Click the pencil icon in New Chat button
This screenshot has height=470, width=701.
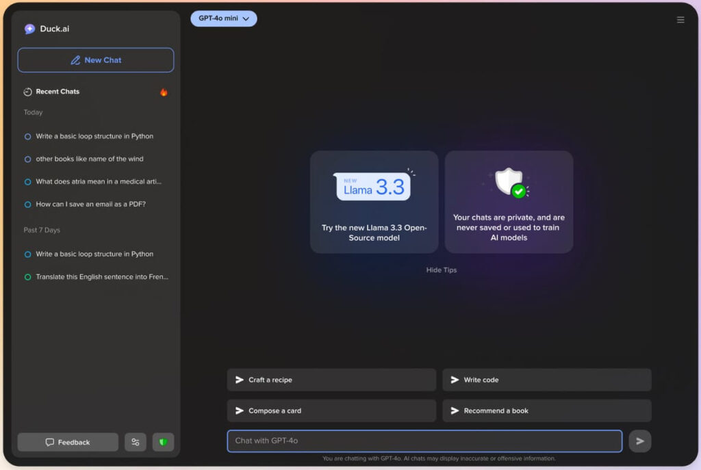pos(75,60)
